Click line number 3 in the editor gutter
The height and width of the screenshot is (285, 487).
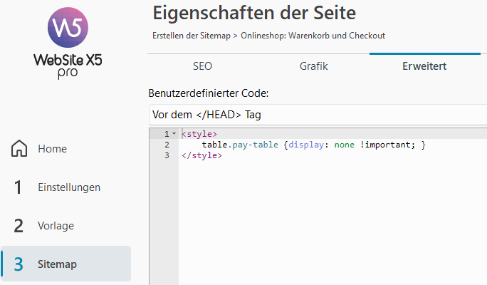(167, 155)
